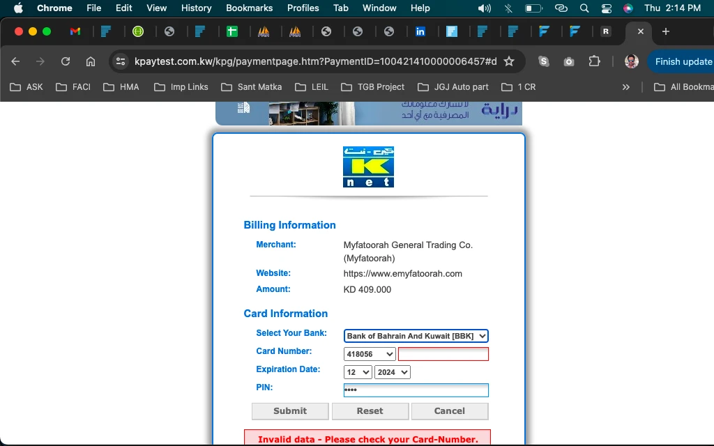Screen dimensions: 714x446
Task: Expand the Select Your Bank dropdown
Action: click(416, 336)
